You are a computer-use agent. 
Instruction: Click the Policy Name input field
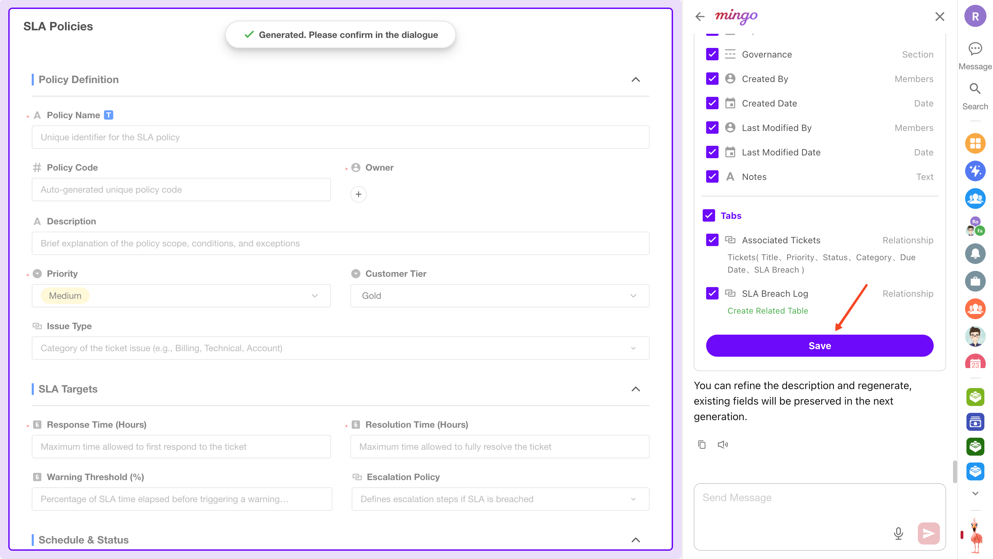click(x=340, y=137)
